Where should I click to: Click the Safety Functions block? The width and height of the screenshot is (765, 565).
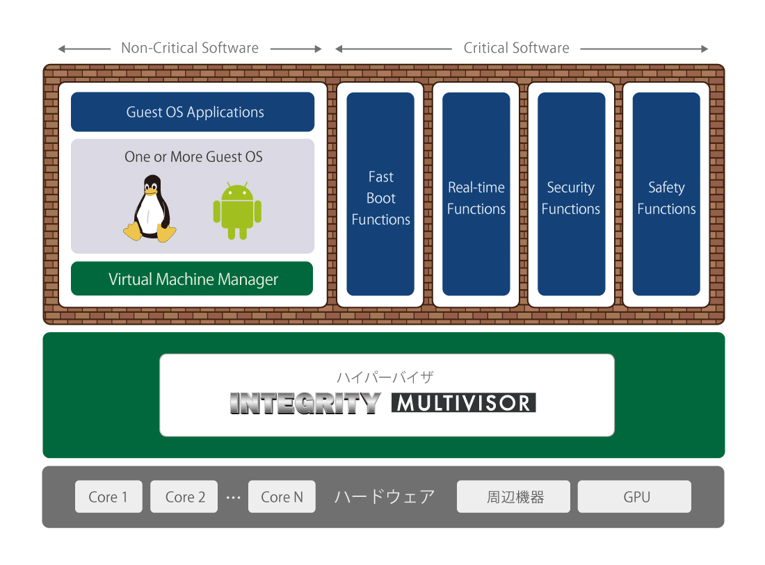[666, 194]
